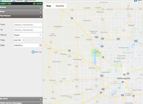
Task: Click the I-74 shield near Pittsboro
Action: pyautogui.click(x=70, y=50)
